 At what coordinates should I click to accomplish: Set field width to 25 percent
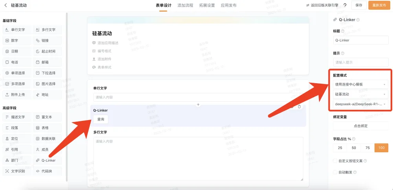(x=340, y=148)
